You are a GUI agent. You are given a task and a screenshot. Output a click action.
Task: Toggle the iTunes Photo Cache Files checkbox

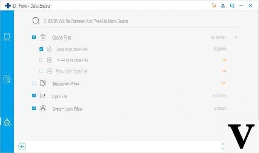pyautogui.click(x=41, y=49)
